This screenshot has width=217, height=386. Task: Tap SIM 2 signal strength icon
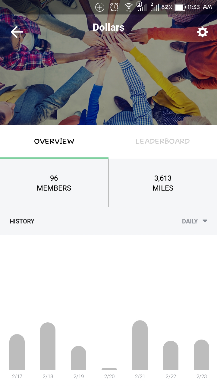[x=155, y=7]
